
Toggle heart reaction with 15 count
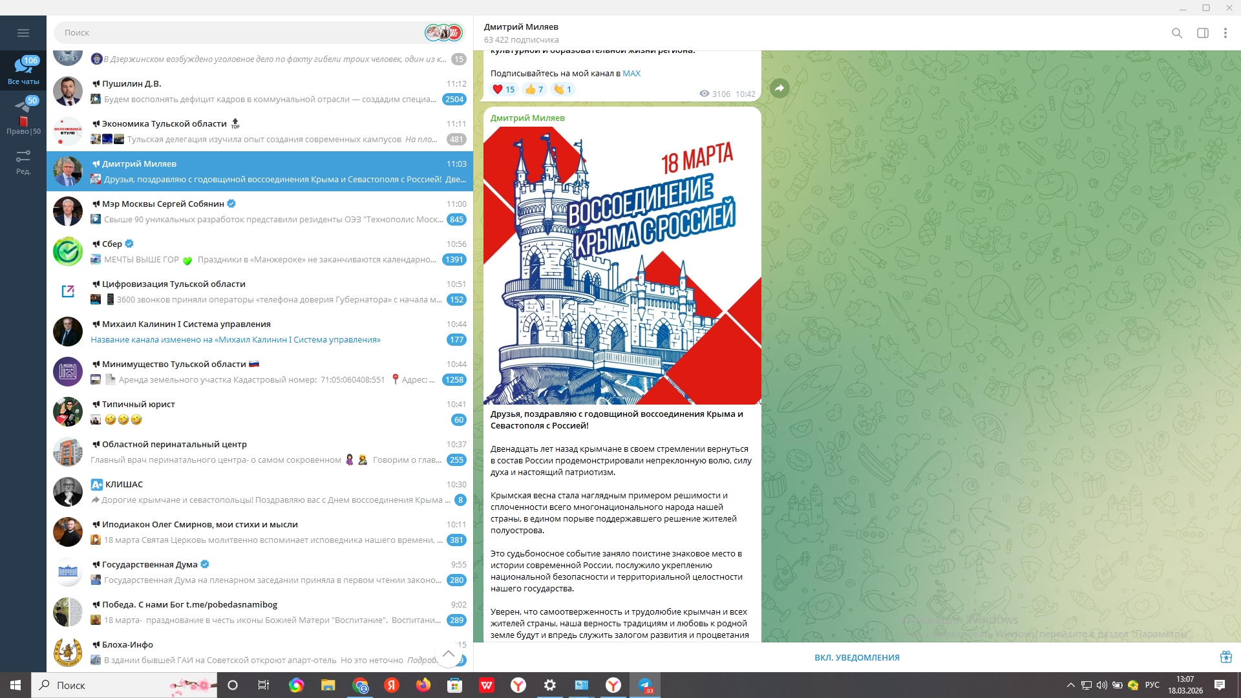pyautogui.click(x=504, y=89)
